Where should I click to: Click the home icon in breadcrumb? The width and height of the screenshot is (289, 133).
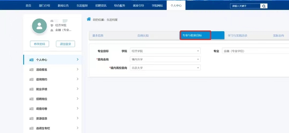click(x=89, y=19)
